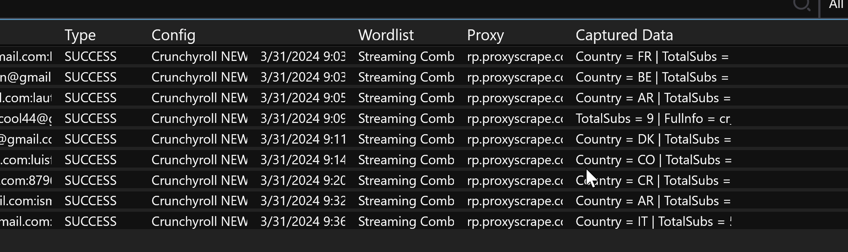The image size is (848, 252).
Task: Sort hits by Wordlist column header
Action: pos(386,35)
